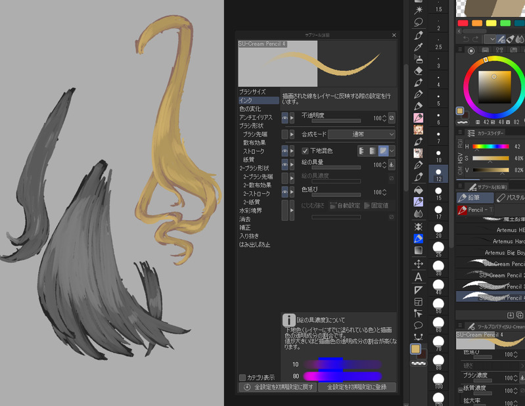Open the アンチエイリアス category

click(256, 117)
